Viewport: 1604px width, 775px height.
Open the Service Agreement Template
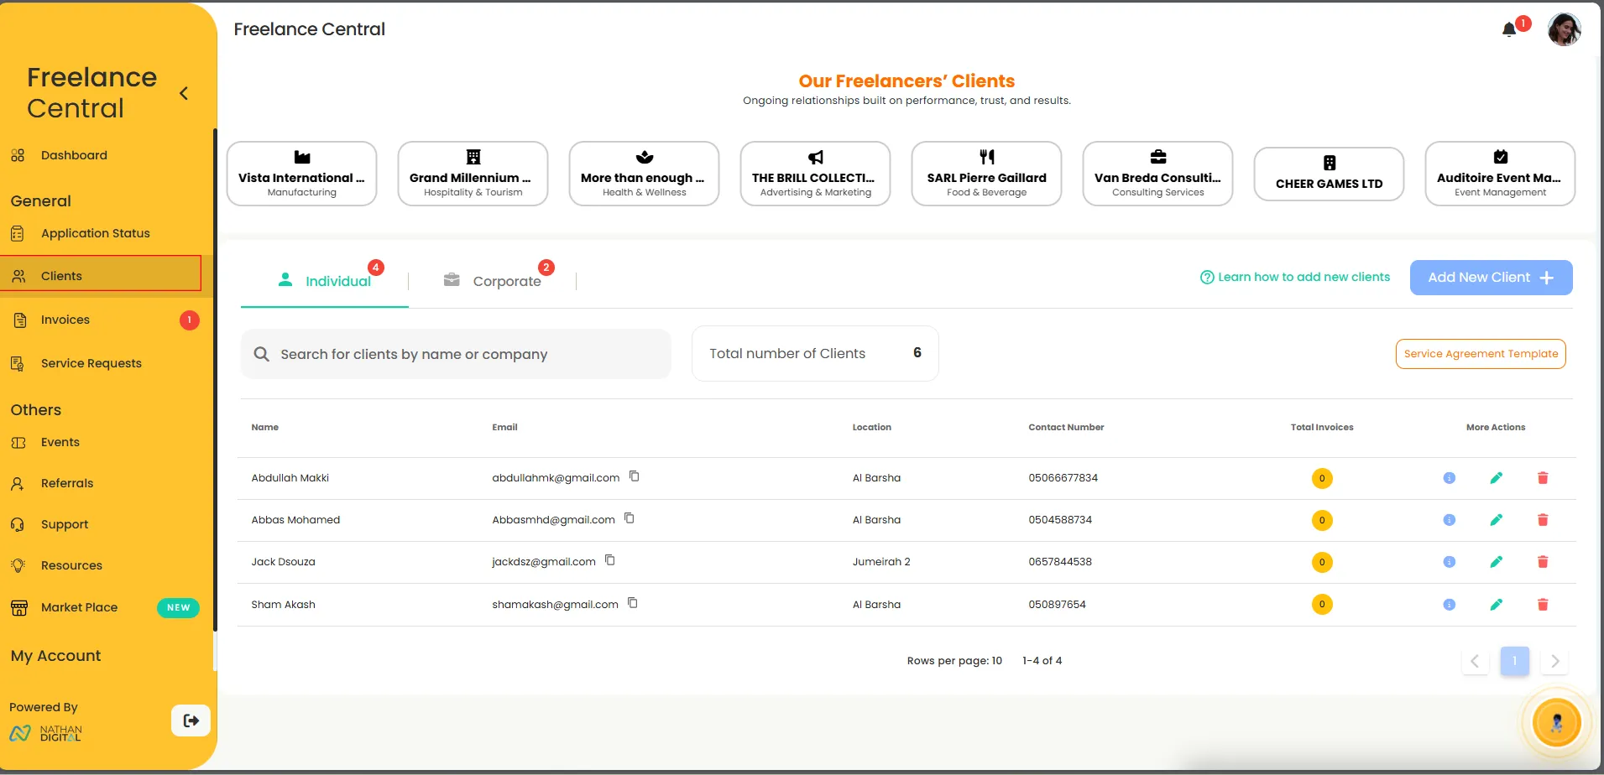pyautogui.click(x=1480, y=353)
